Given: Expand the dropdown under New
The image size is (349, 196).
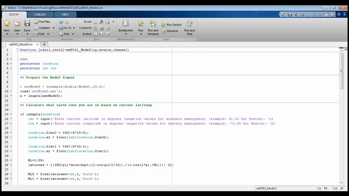Looking at the screenshot, I should click(x=7, y=34).
